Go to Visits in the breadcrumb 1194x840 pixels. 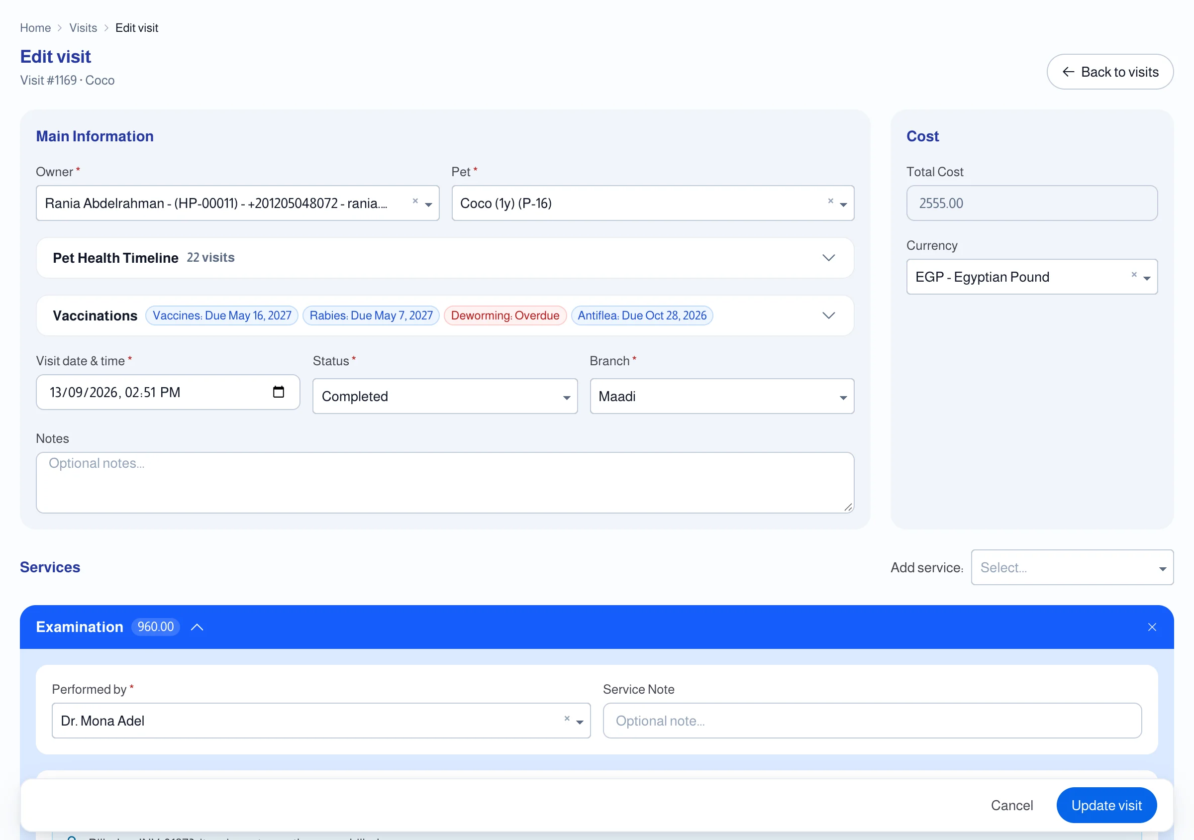click(83, 27)
